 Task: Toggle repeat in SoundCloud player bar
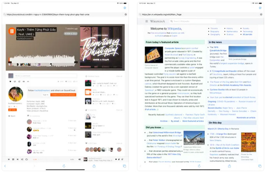tap(27, 159)
